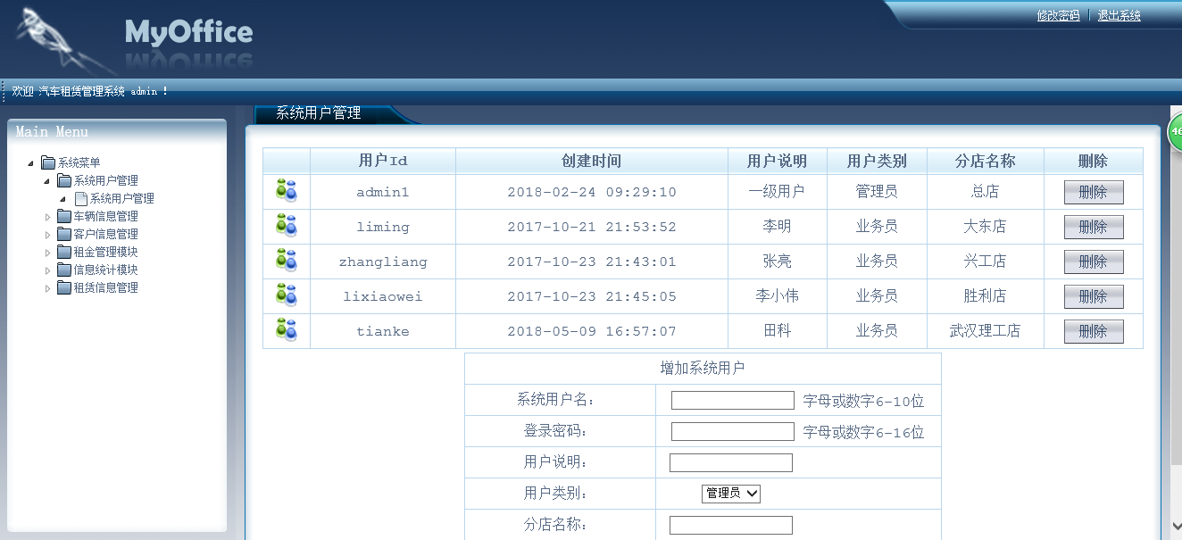This screenshot has width=1182, height=540.
Task: Expand the 信息统计模块 tree arrow
Action: coord(48,270)
